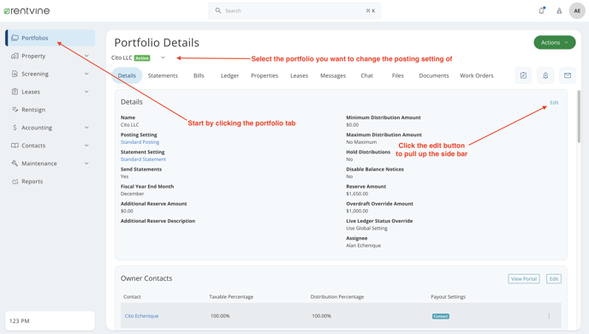
Task: Click the Overdraft Override Amount $1,000.00
Action: click(x=357, y=212)
